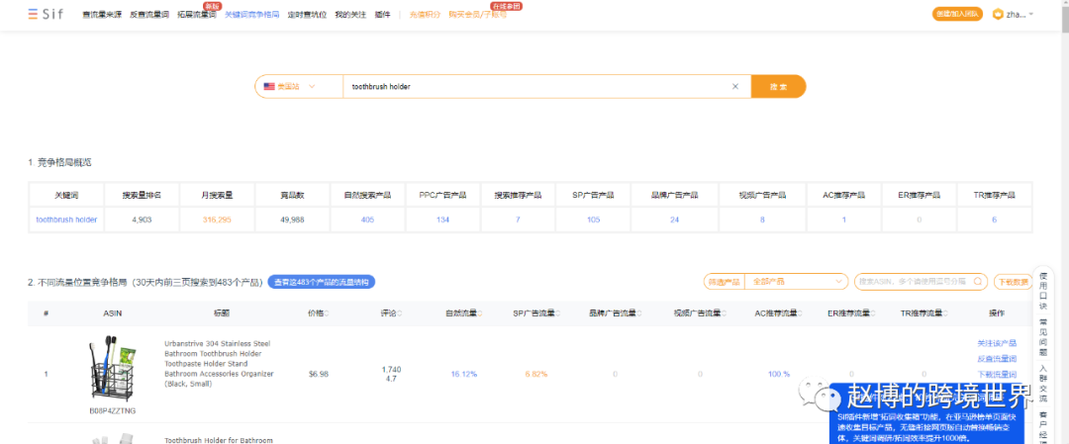Click the user avatar icon near zha...
1069x444 pixels.
tap(998, 14)
